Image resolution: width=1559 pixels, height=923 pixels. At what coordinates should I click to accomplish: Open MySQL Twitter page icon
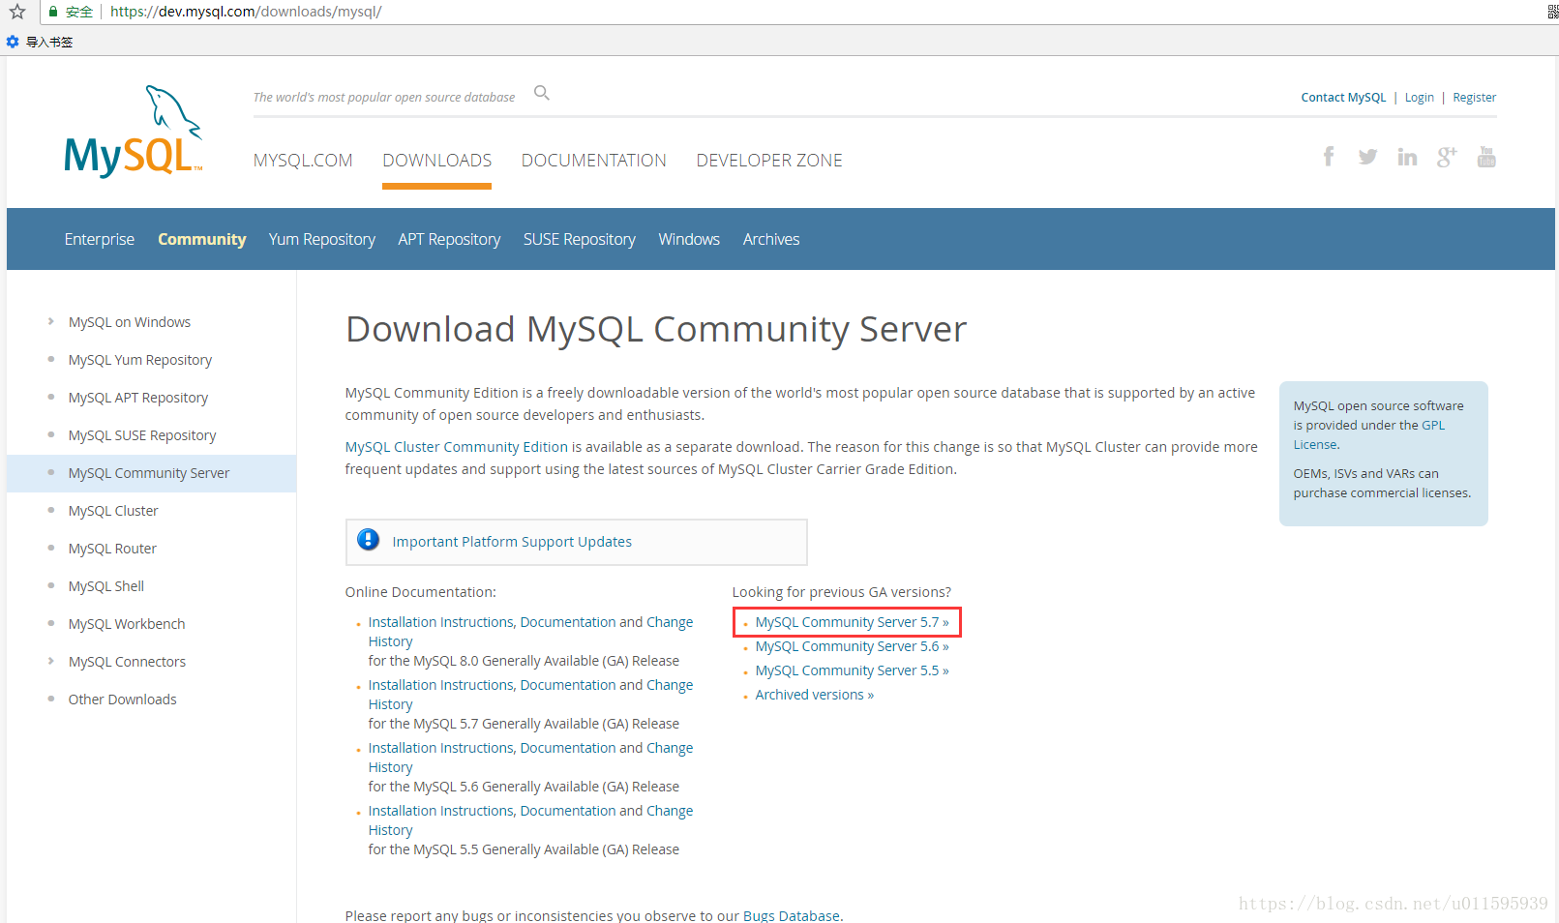[x=1367, y=157]
